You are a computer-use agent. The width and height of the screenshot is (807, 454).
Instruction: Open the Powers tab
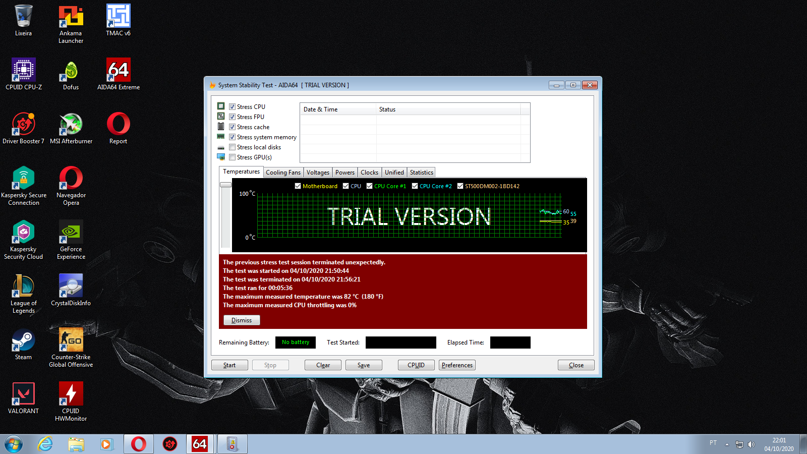345,173
